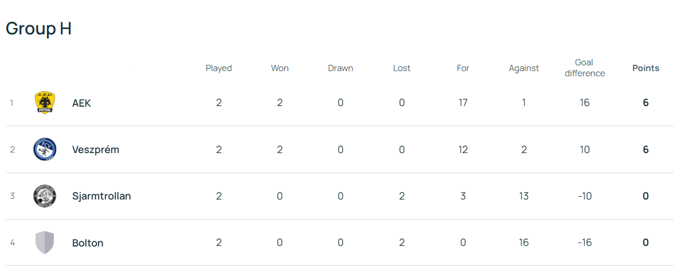Click Bolton's goals against value 16
674x266 pixels.
[523, 243]
